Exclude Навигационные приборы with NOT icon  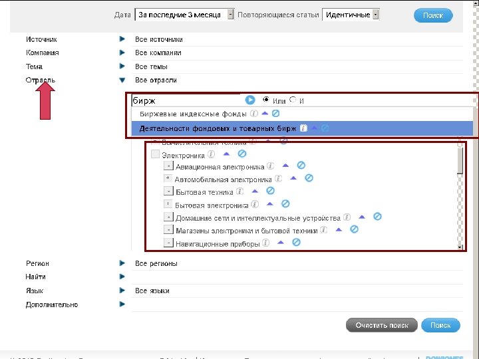click(296, 243)
